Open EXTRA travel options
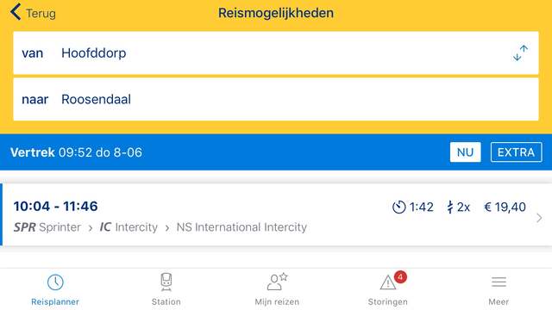Screen dimensions: 552x310 click(x=516, y=152)
